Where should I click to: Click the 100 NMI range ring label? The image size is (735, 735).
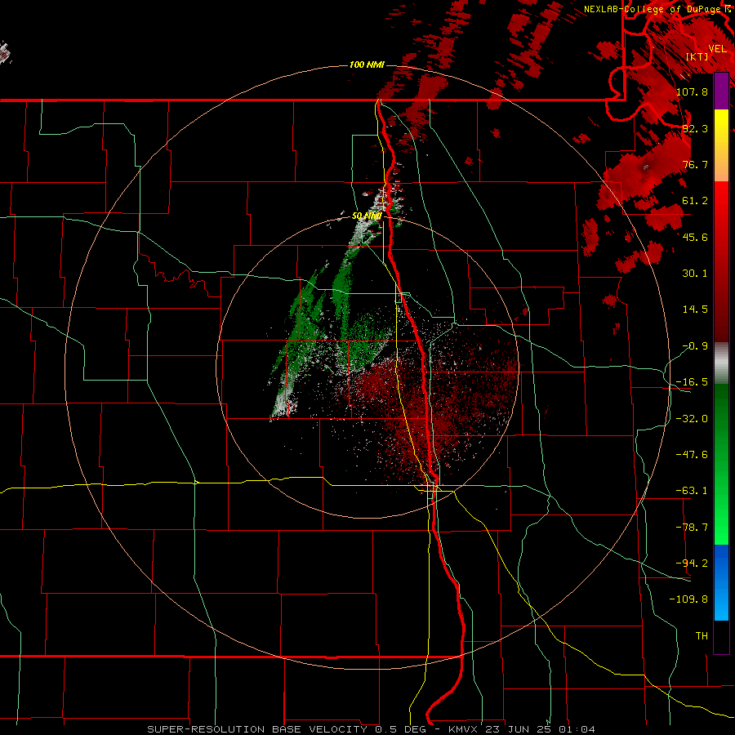coord(367,65)
